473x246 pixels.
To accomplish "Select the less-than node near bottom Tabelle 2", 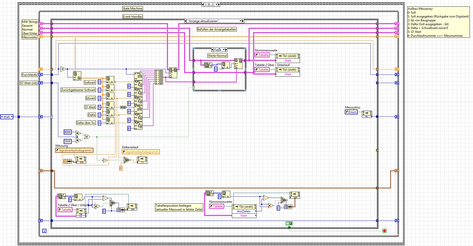I will 97,206.
